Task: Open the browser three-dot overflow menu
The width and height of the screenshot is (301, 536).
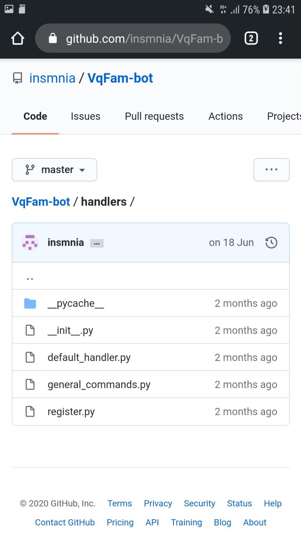Action: [x=281, y=39]
